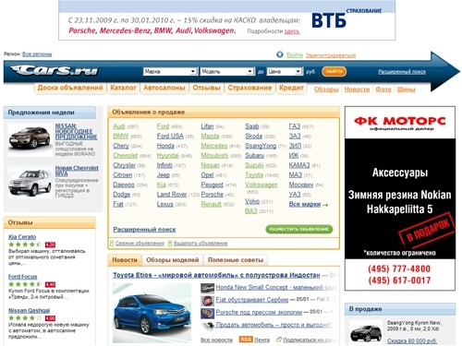Click the icon next to Продать автомобиль
The width and height of the screenshot is (462, 346).
coord(208,325)
